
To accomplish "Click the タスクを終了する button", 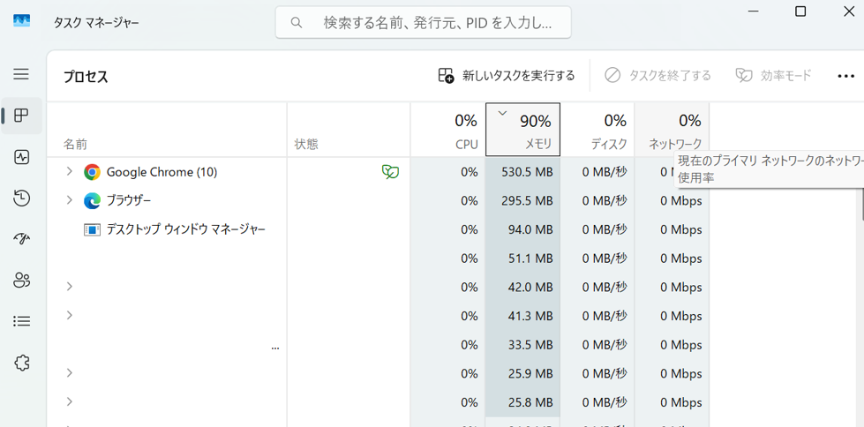I will tap(657, 76).
